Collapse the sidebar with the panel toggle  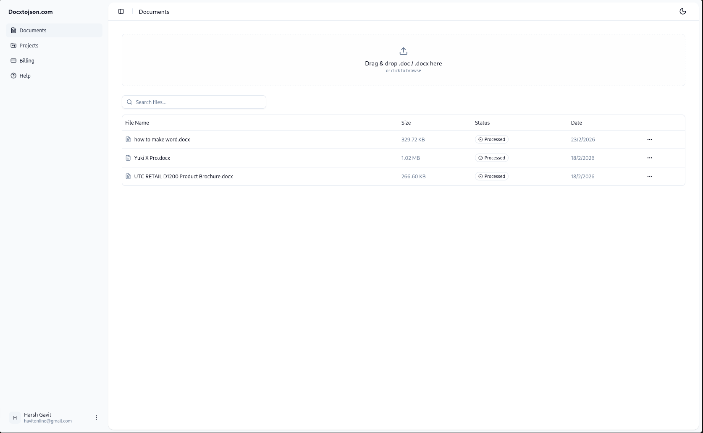(121, 11)
